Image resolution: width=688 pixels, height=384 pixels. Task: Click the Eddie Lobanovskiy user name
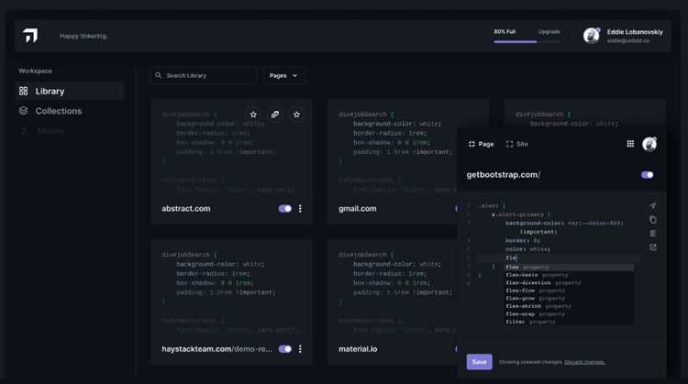click(635, 32)
